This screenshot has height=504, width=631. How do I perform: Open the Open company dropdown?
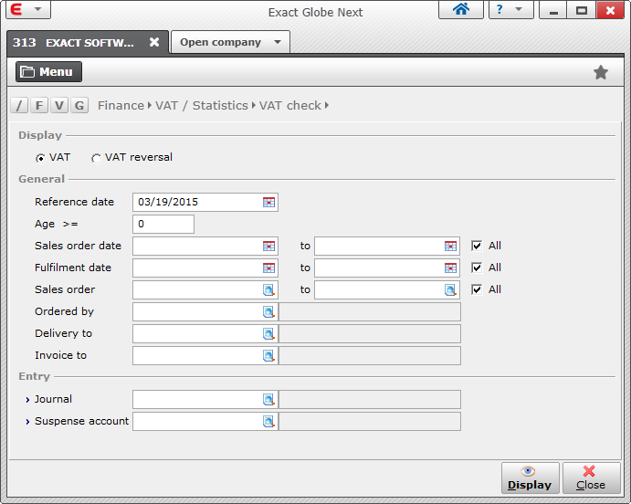[x=230, y=42]
